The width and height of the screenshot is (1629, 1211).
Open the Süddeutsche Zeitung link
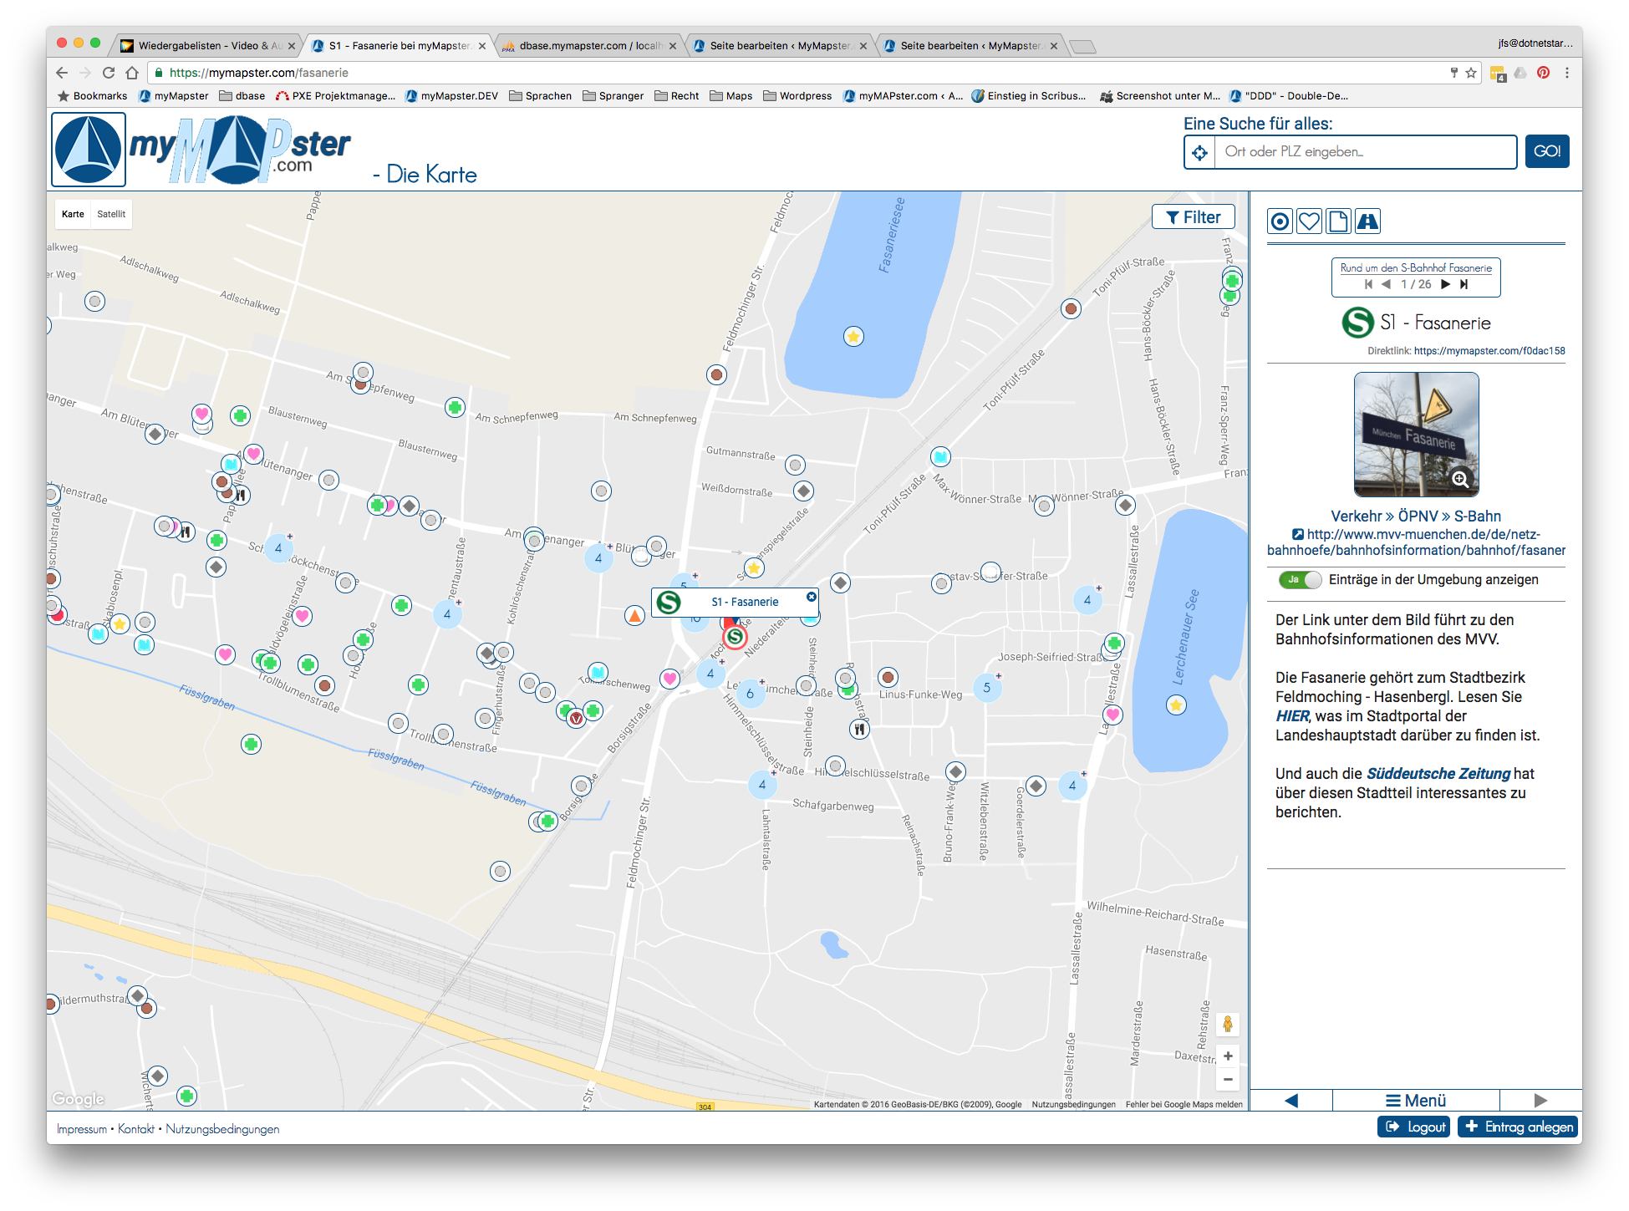coord(1438,774)
